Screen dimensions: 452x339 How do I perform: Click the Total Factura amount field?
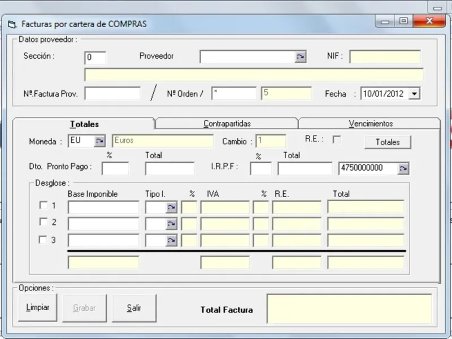point(349,308)
